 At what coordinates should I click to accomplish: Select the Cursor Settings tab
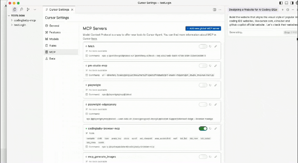[59, 10]
